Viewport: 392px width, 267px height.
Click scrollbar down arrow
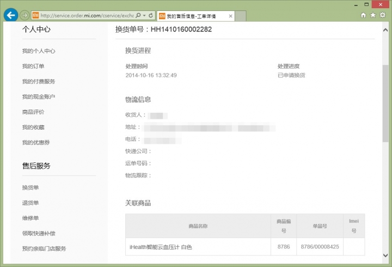[x=385, y=255]
